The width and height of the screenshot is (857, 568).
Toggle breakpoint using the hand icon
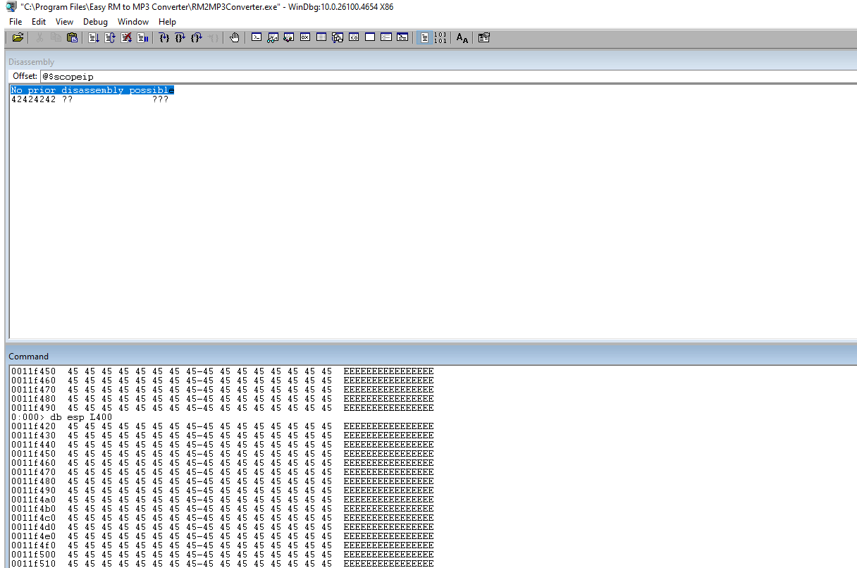click(235, 38)
